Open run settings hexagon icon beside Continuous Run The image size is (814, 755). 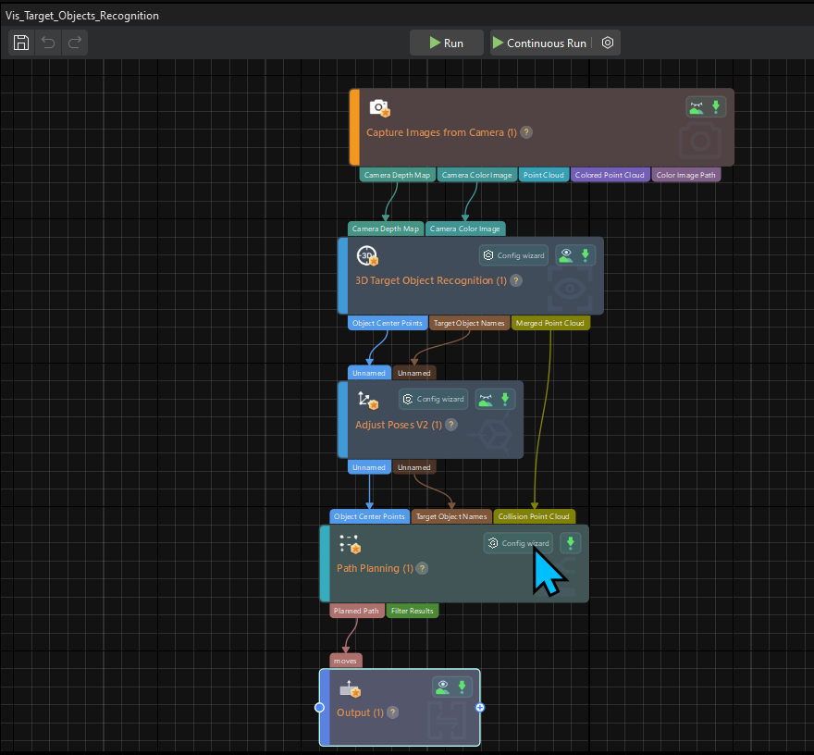pyautogui.click(x=608, y=43)
